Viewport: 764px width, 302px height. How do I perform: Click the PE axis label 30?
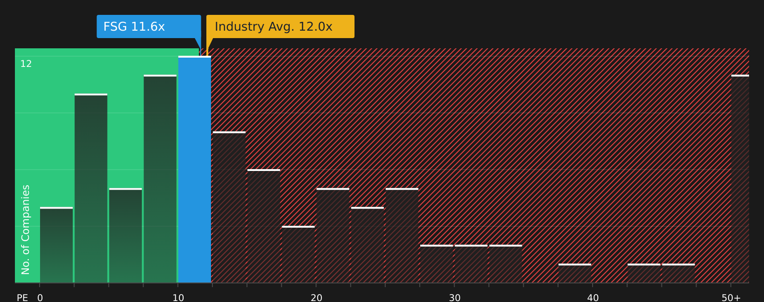click(x=455, y=298)
